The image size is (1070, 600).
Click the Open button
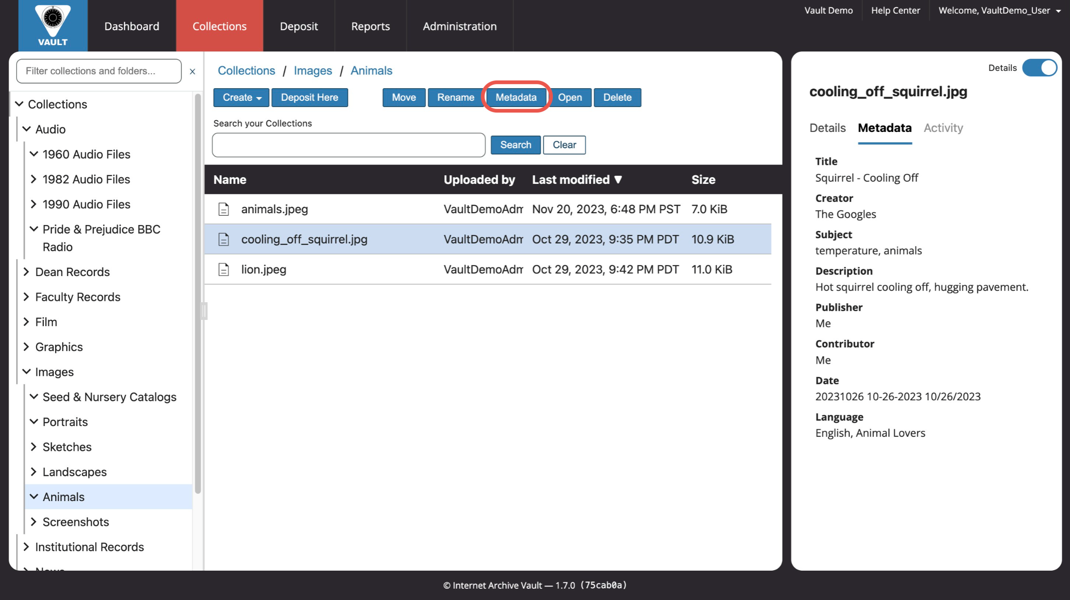pos(570,98)
